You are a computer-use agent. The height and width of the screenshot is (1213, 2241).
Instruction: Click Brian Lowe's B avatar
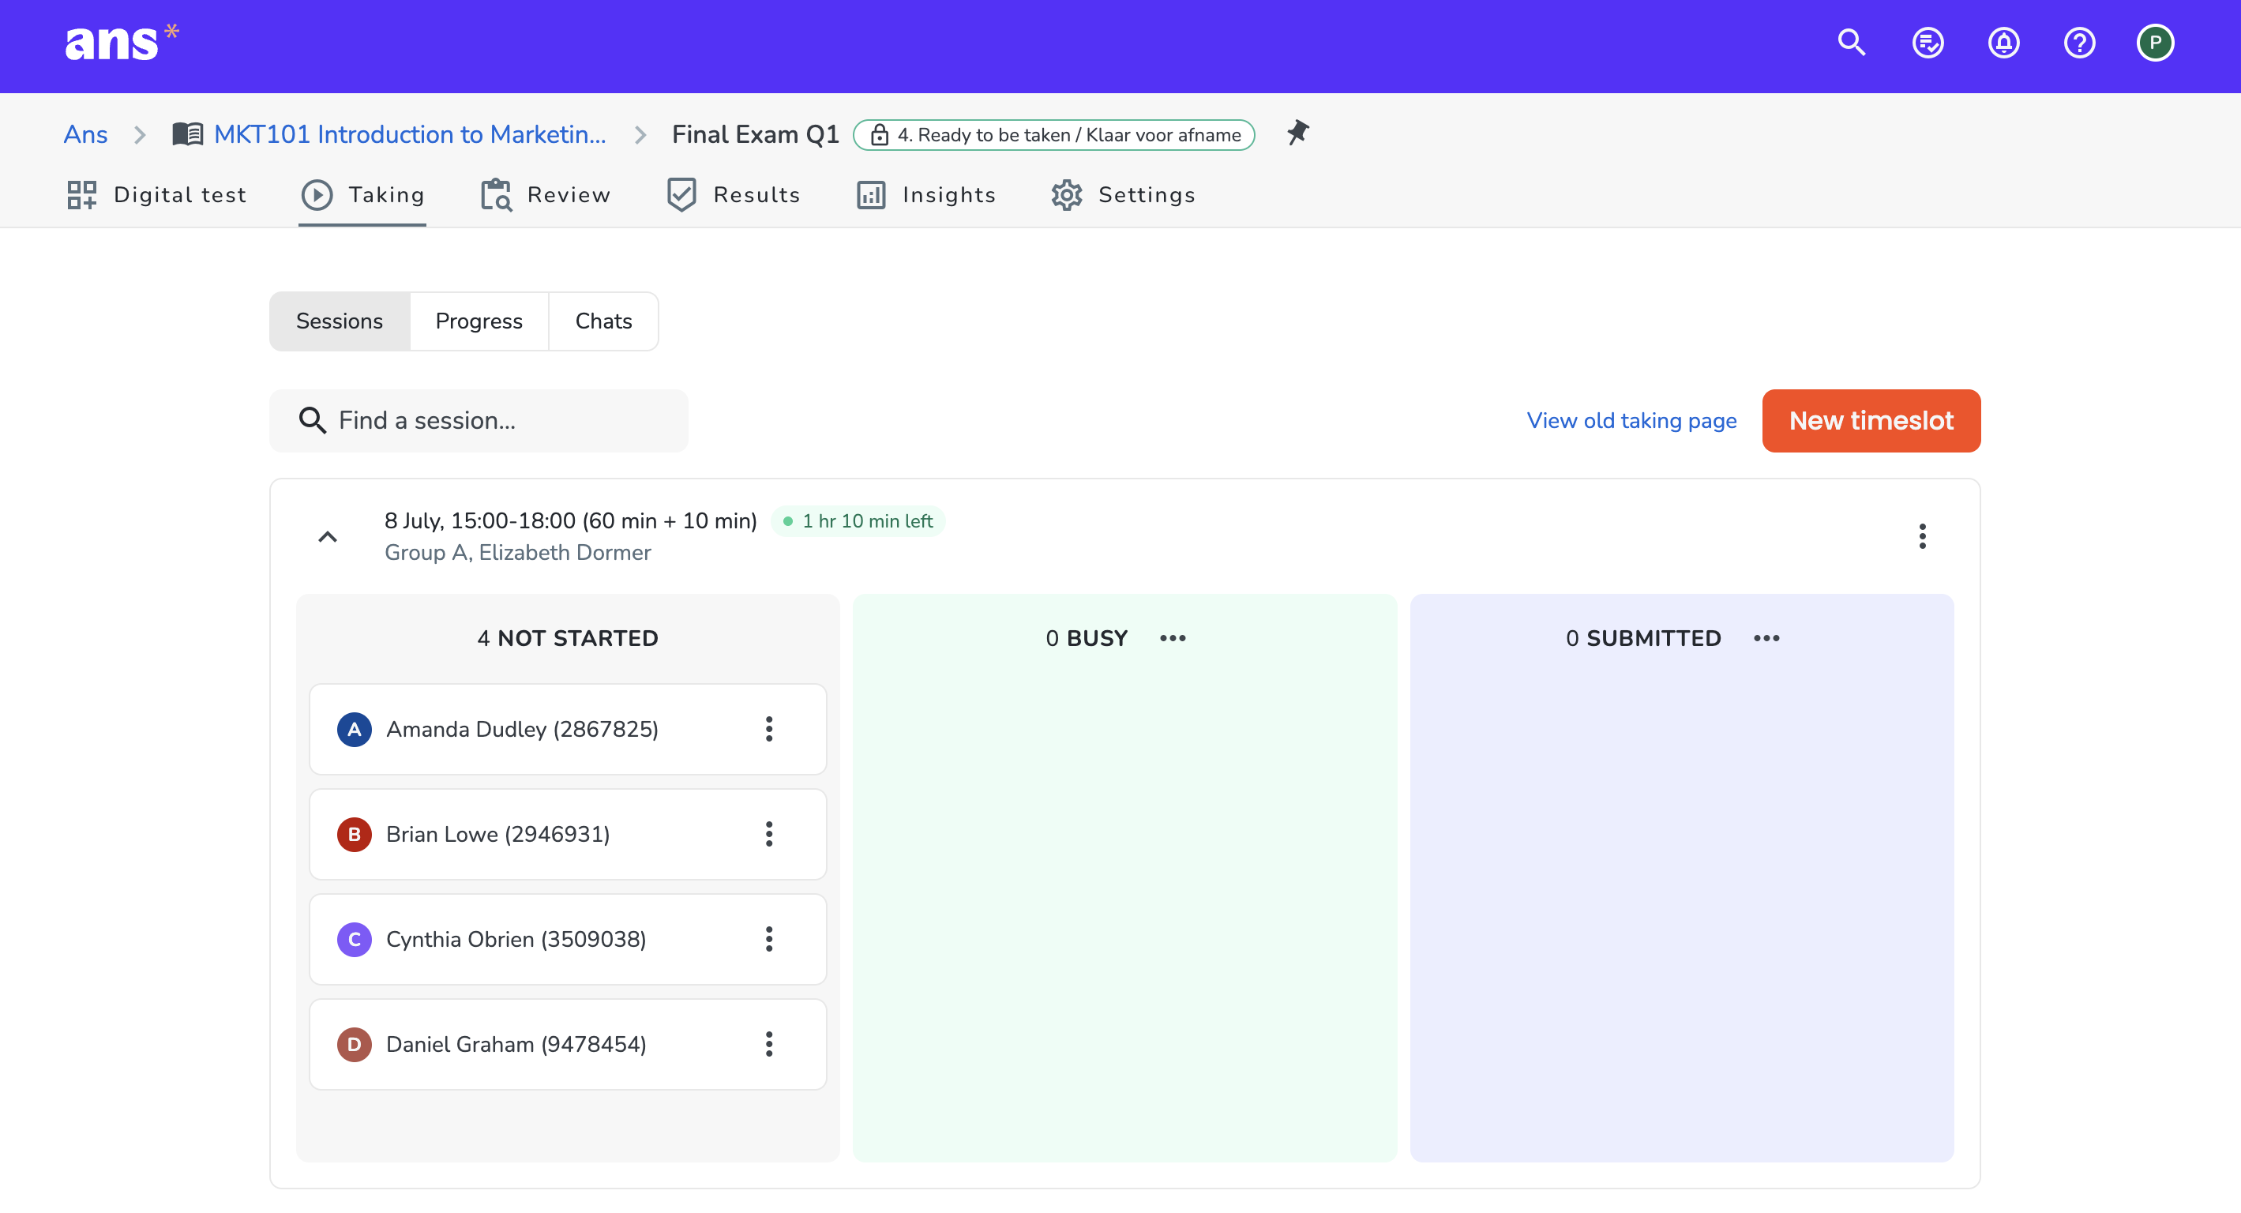tap(354, 834)
